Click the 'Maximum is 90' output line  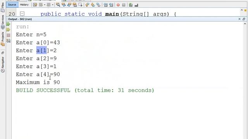pyautogui.click(x=38, y=82)
